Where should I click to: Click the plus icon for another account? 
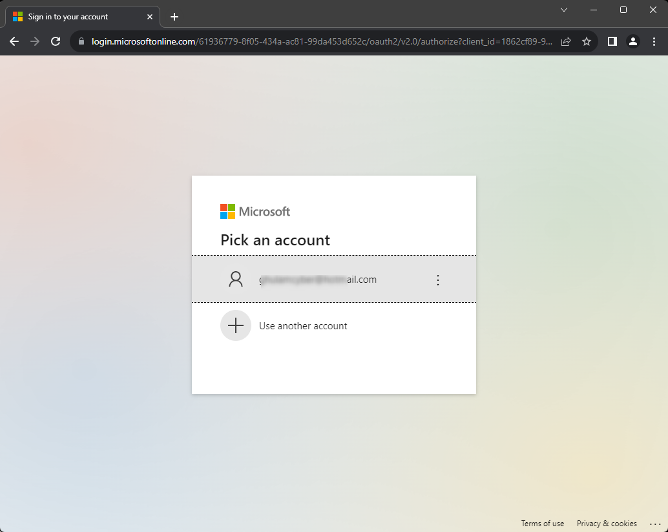point(236,326)
